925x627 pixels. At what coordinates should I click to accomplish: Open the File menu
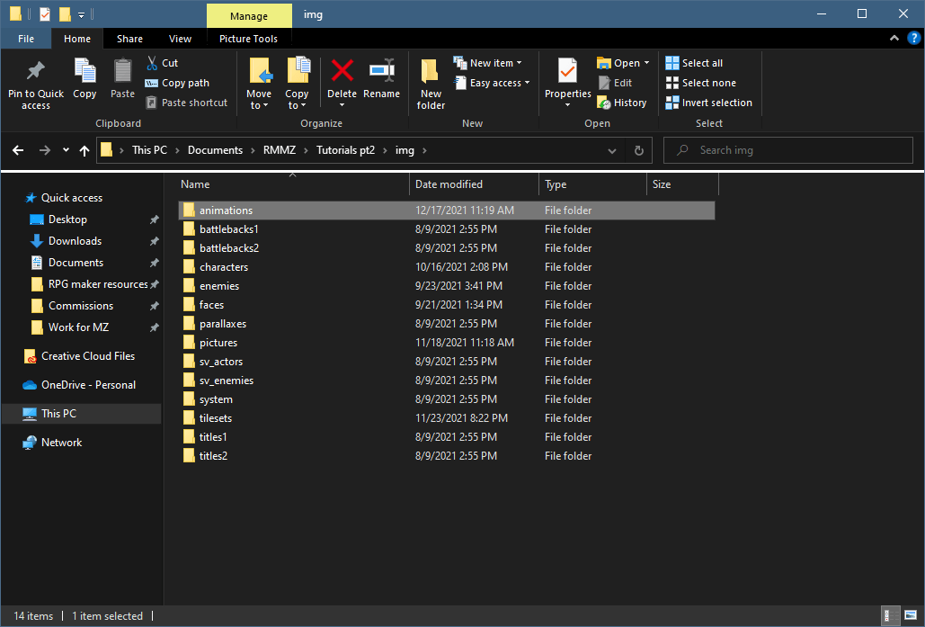coord(26,39)
